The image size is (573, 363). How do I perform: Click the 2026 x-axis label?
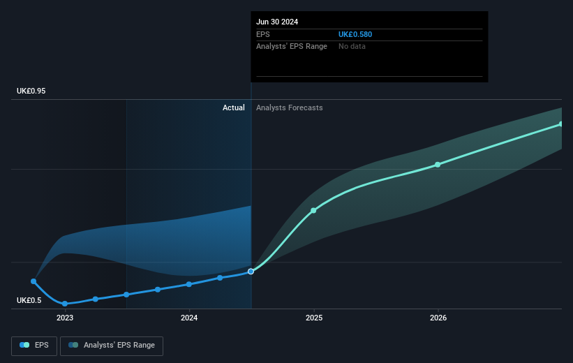click(438, 318)
